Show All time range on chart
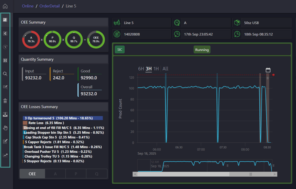Image resolution: width=296 pixels, height=189 pixels. [165, 68]
